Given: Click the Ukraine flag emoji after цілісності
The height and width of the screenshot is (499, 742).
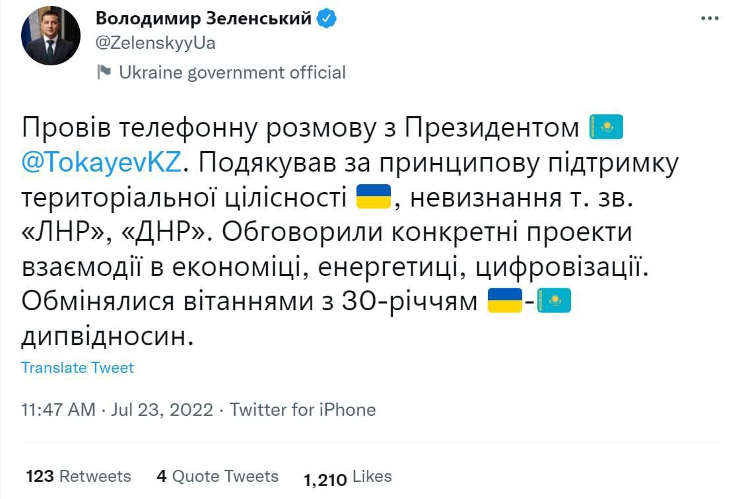Looking at the screenshot, I should pos(374,197).
